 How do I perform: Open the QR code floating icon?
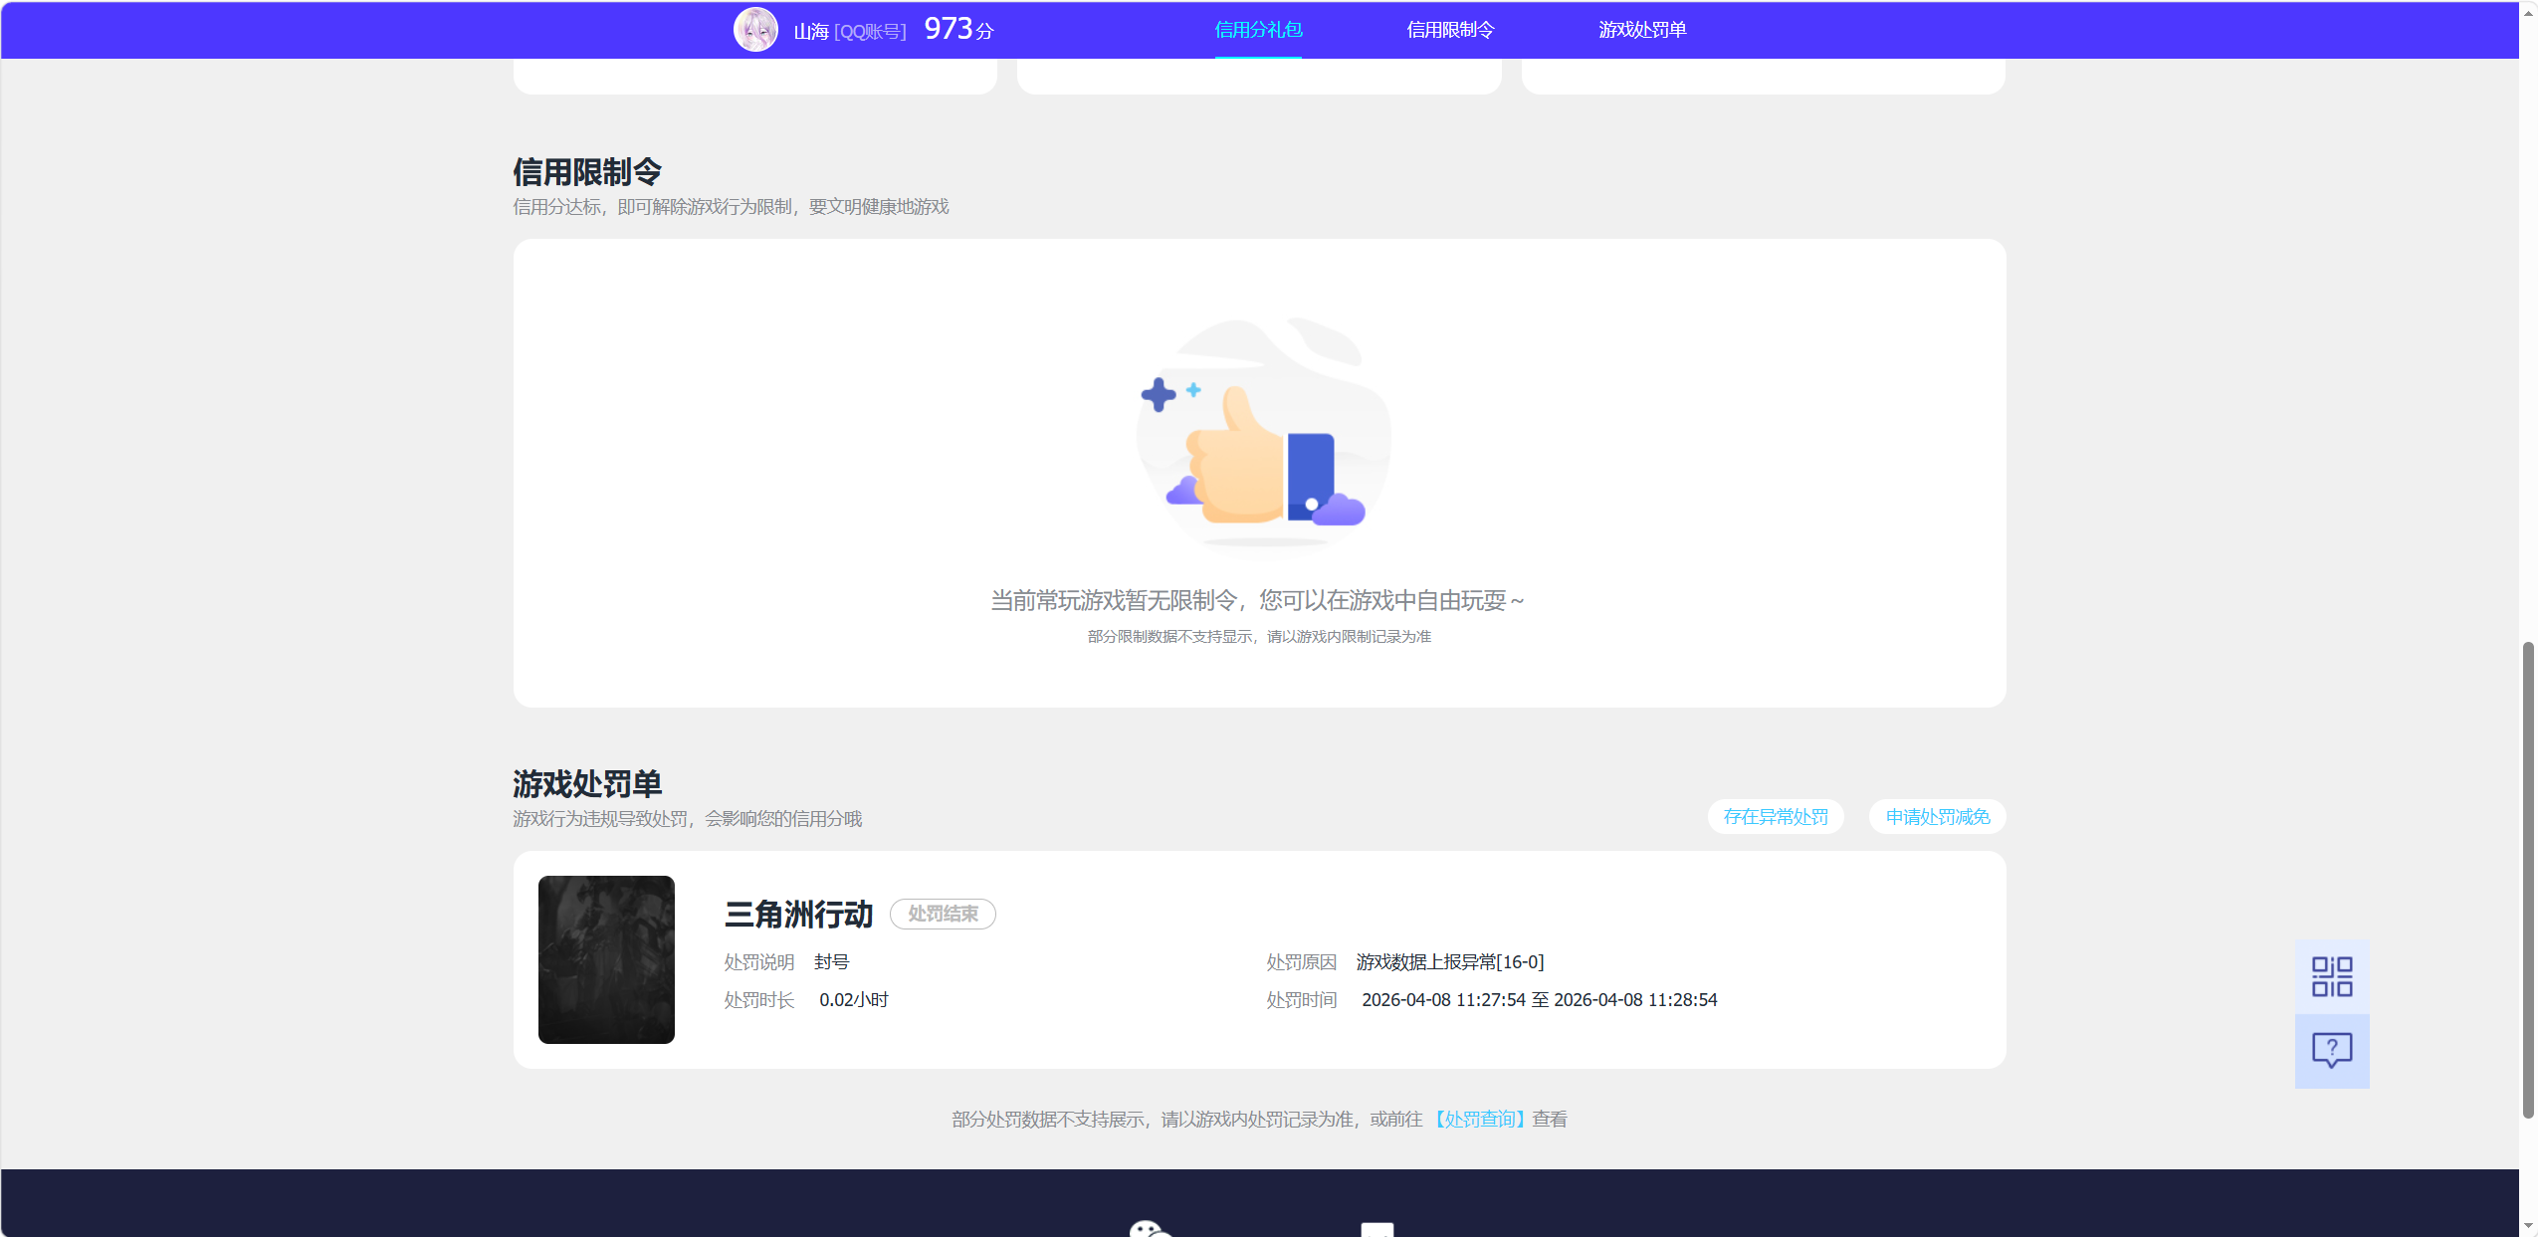[x=2331, y=976]
